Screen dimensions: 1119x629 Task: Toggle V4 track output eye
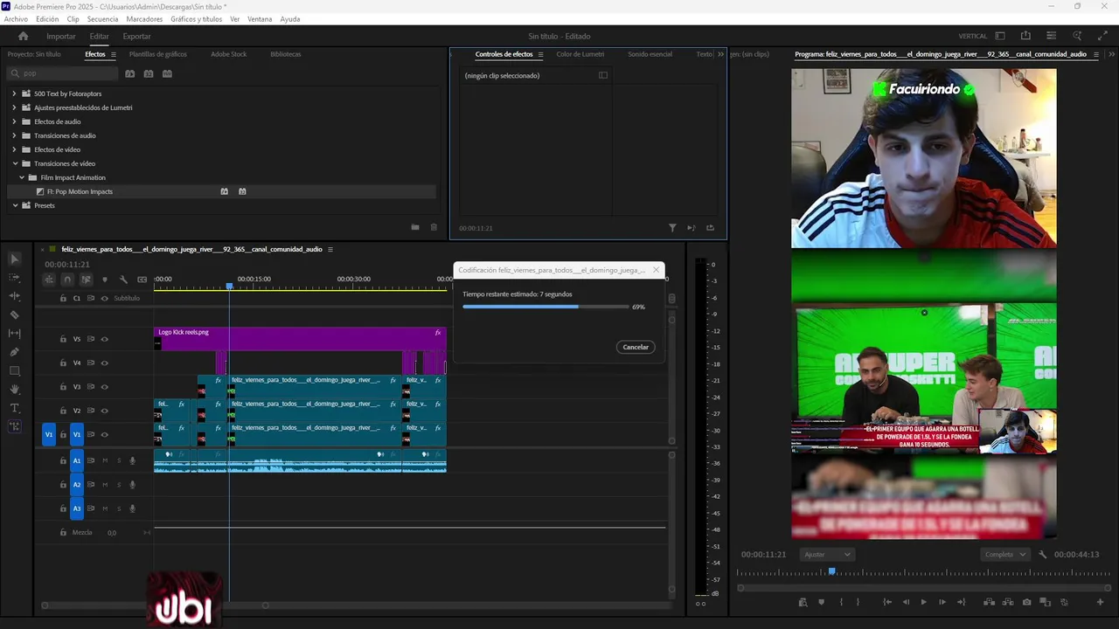pyautogui.click(x=104, y=363)
